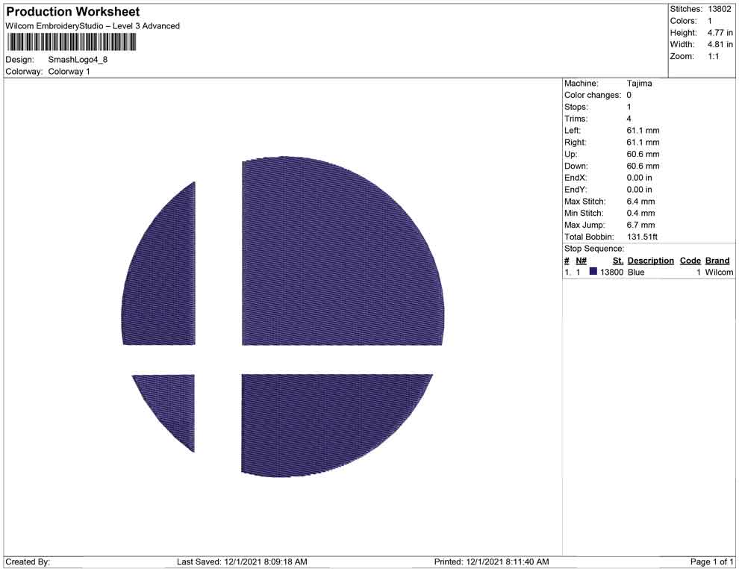Click the Blue description in stop sequence

click(636, 272)
